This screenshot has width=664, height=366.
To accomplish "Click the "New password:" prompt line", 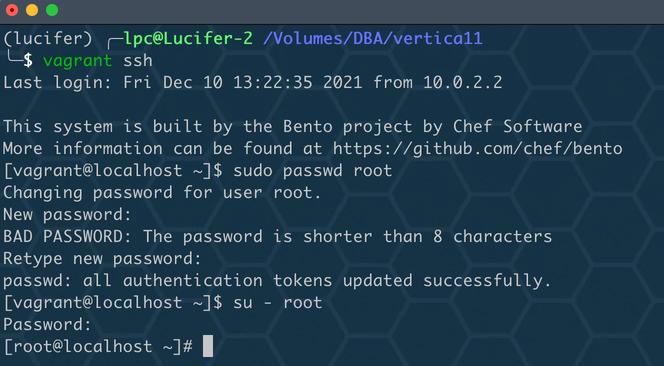I will (67, 215).
